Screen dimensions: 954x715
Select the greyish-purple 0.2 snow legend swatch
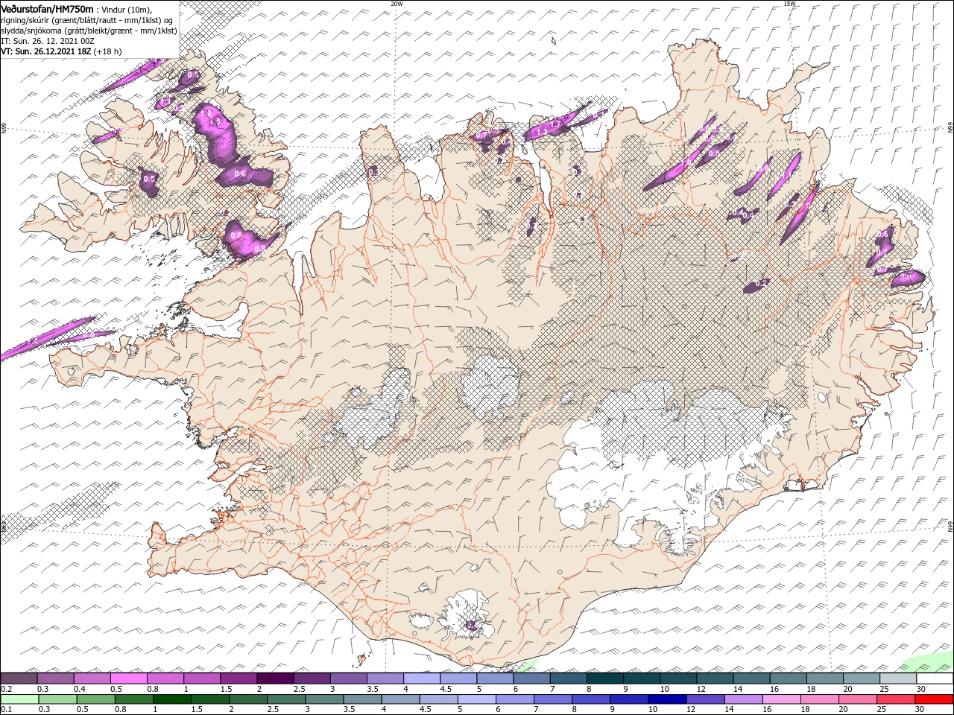[x=19, y=679]
